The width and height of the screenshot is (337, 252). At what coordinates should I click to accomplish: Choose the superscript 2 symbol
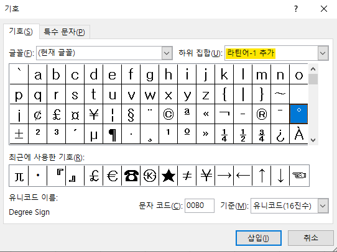point(37,134)
